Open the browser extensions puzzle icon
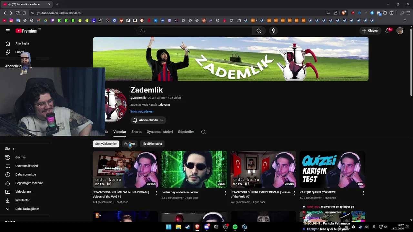This screenshot has height=232, width=413. pos(385,13)
